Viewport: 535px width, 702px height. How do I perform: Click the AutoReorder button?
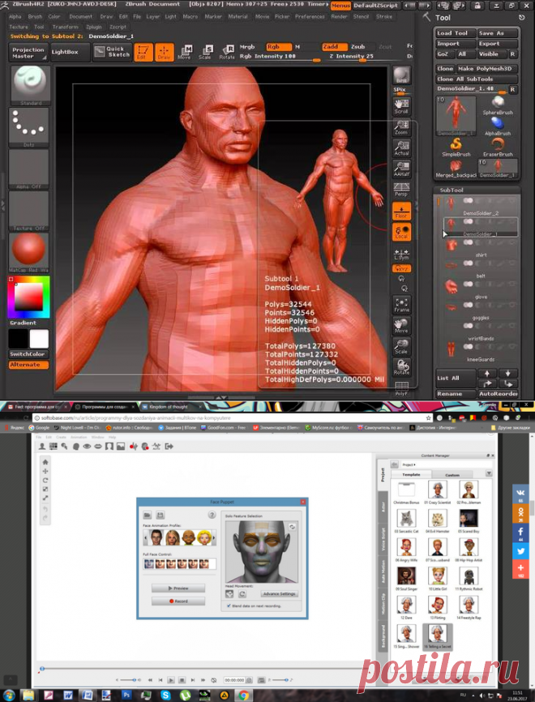click(x=499, y=394)
